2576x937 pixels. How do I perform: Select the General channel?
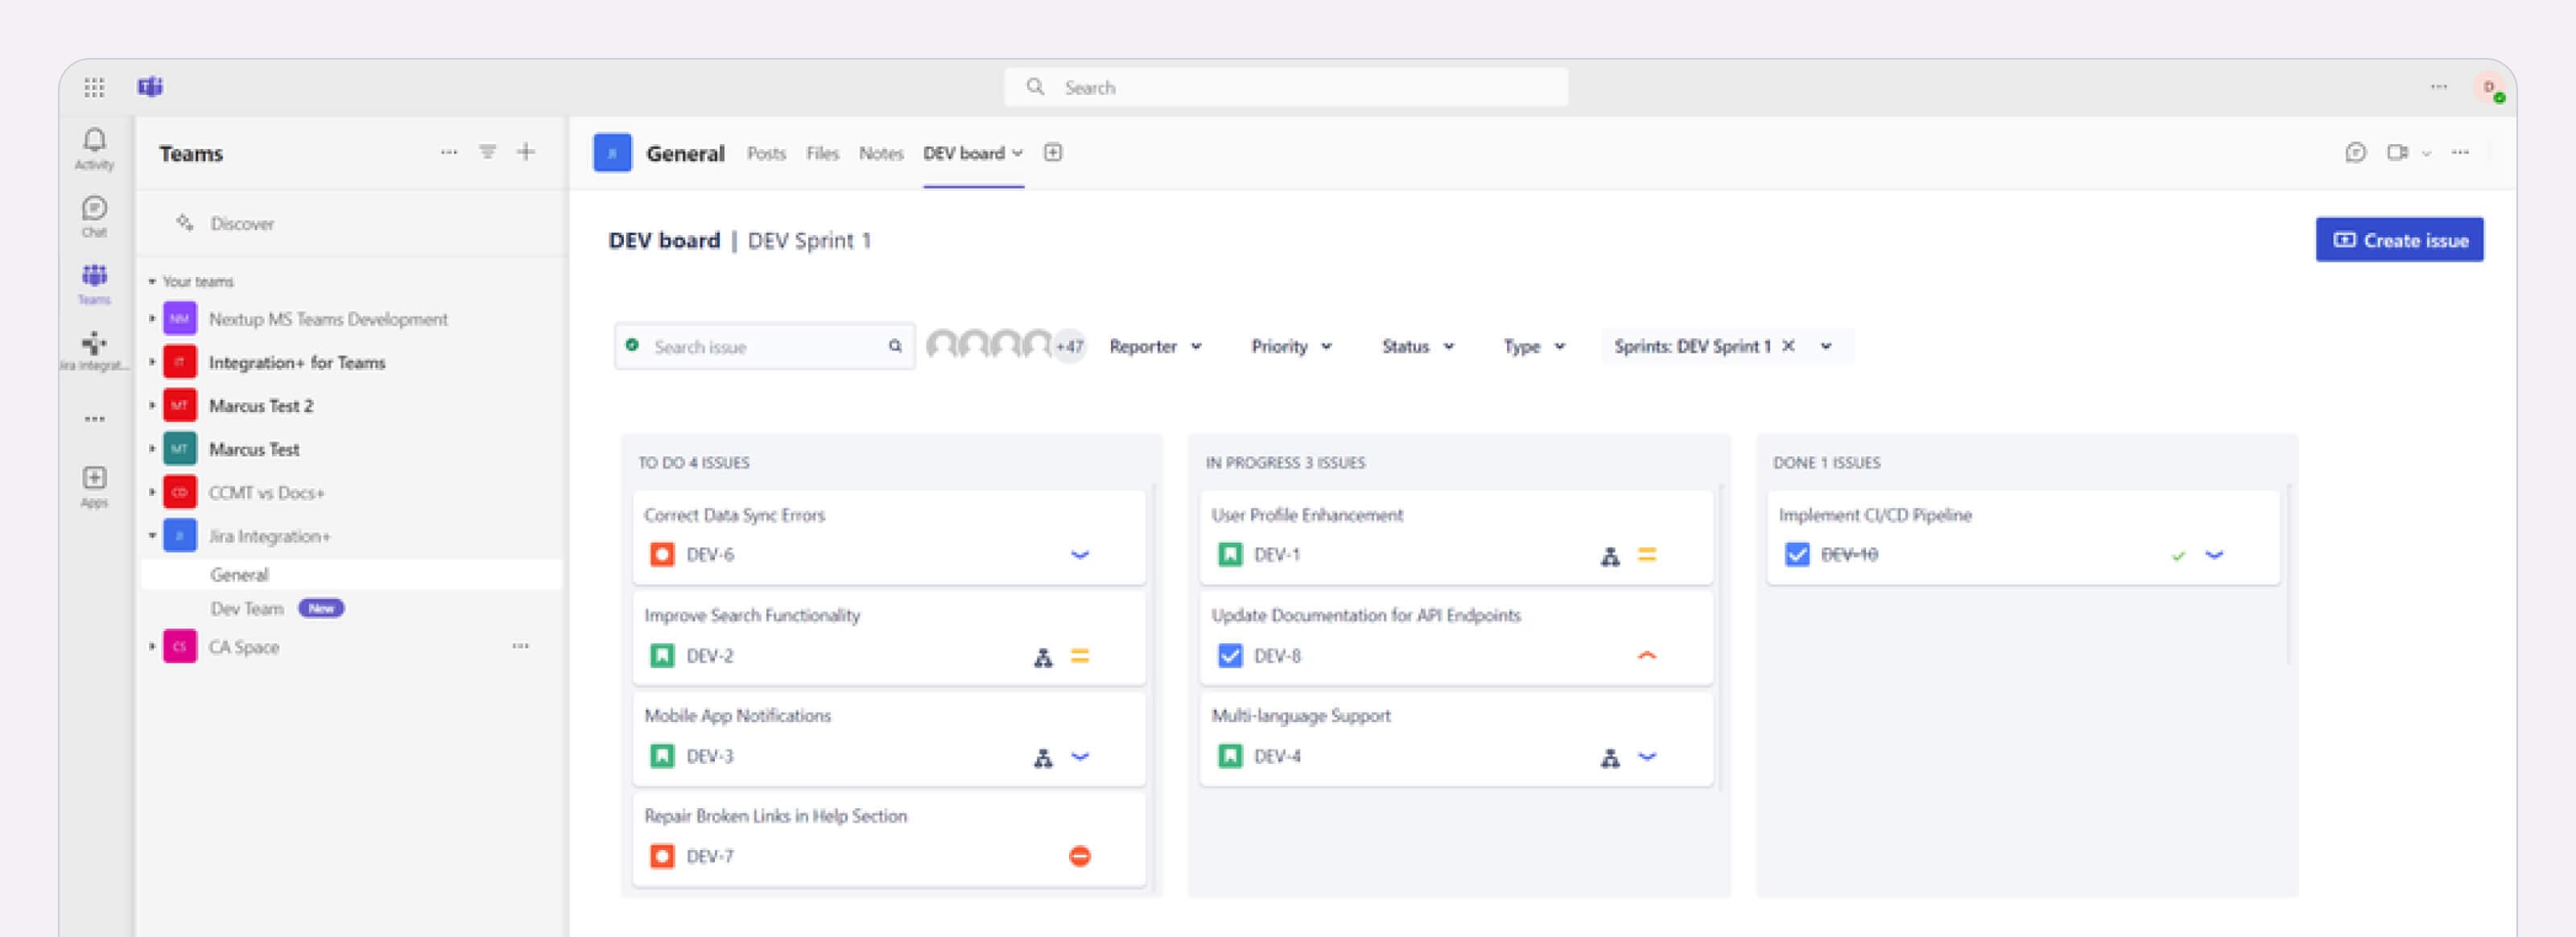click(x=351, y=574)
